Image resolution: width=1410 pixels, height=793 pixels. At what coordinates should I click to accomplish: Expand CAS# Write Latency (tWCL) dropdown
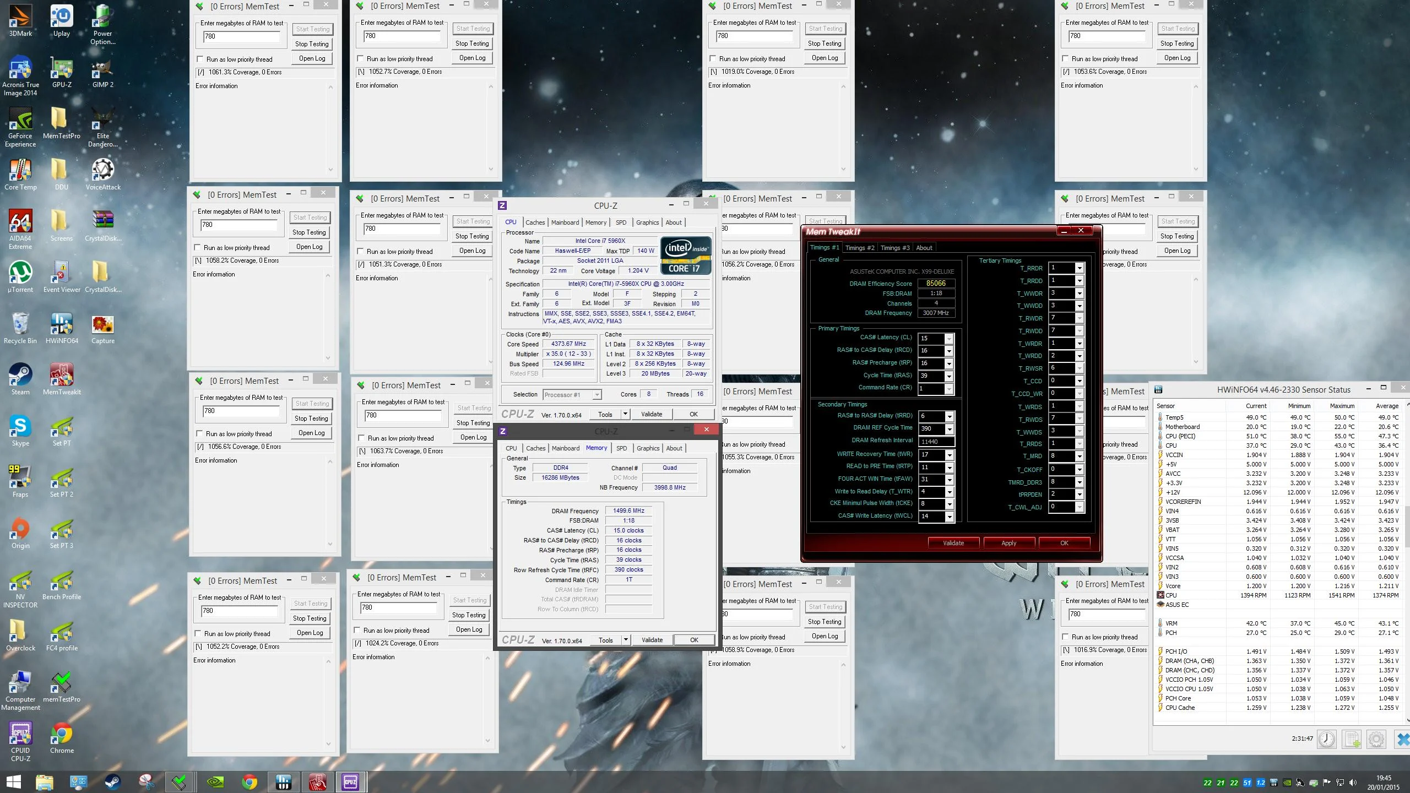949,517
